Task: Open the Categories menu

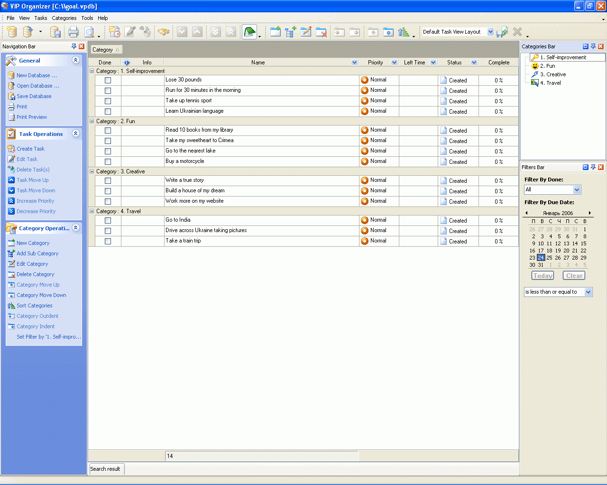Action: coord(64,18)
